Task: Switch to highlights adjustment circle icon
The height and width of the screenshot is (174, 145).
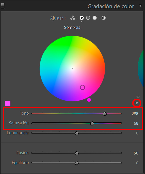Action: click(x=95, y=18)
